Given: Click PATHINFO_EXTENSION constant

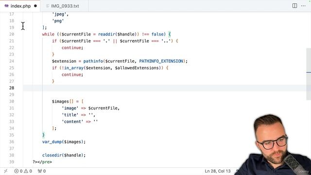Looking at the screenshot, I should coord(161,61).
